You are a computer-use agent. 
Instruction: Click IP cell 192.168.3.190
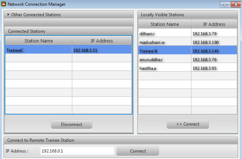coord(214,41)
